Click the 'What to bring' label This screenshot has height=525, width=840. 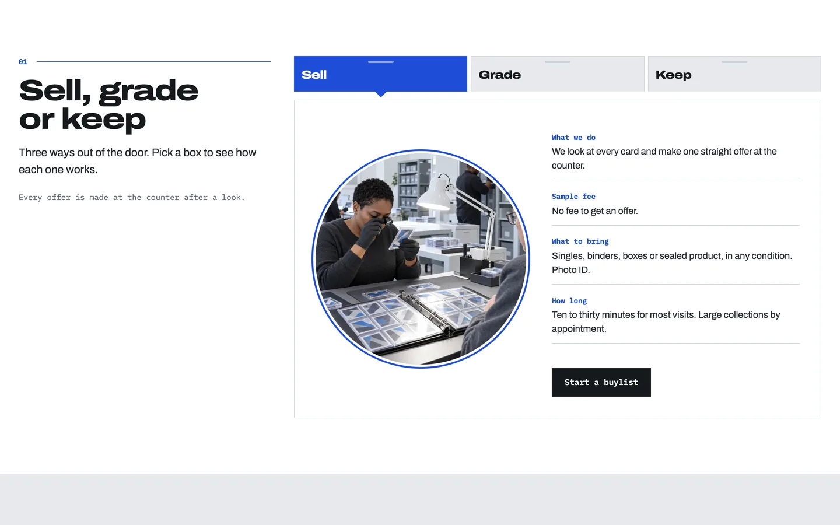[x=580, y=242]
